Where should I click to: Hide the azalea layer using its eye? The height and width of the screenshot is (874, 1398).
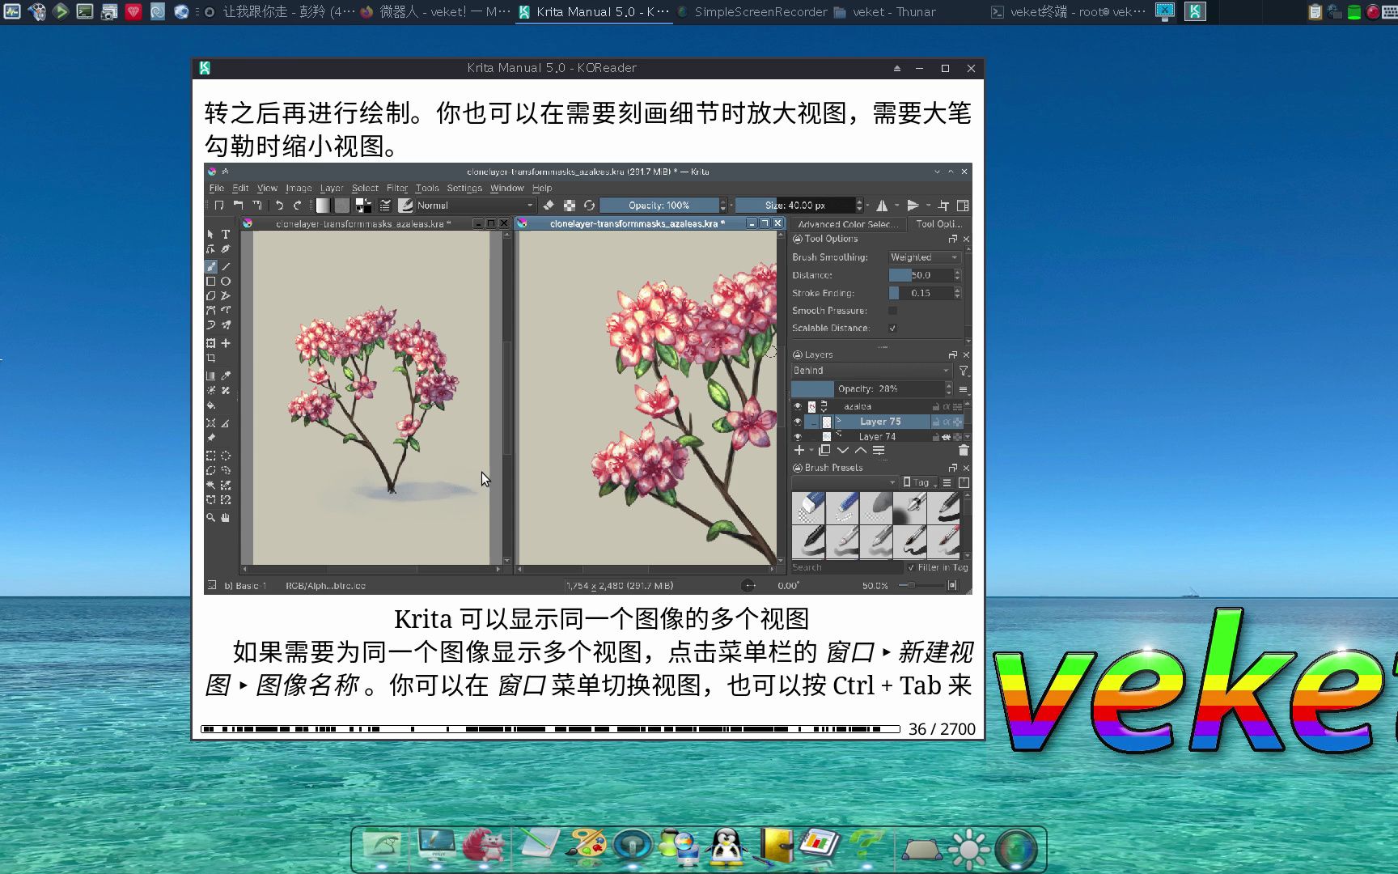[x=798, y=407]
